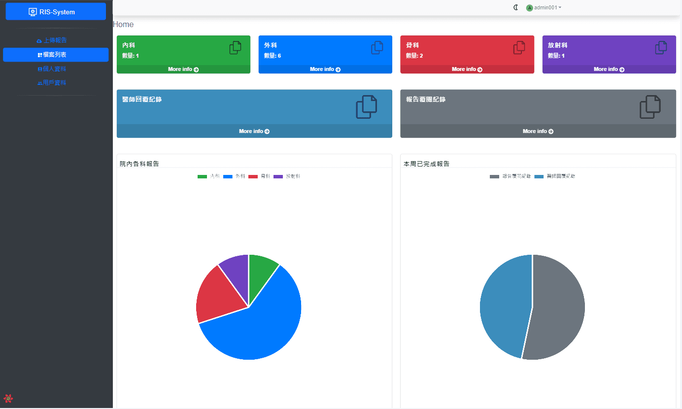Click the document icon on 骨科 card
The height and width of the screenshot is (409, 682).
[x=519, y=48]
